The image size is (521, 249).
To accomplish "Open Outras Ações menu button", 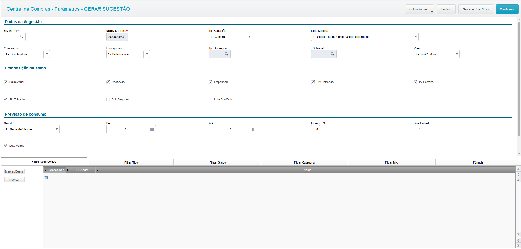I will 420,9.
